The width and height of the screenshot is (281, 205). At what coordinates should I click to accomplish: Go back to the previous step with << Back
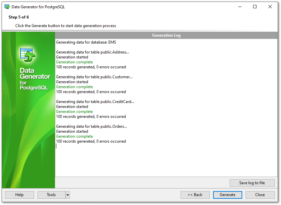pyautogui.click(x=195, y=195)
